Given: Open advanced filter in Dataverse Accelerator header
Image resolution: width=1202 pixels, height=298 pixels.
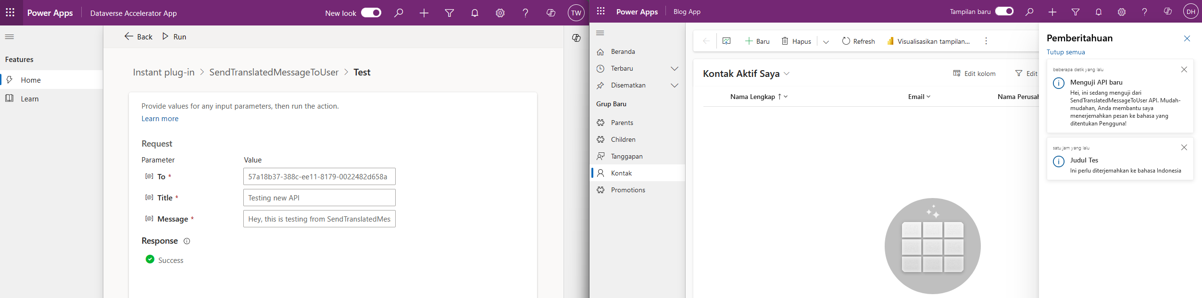Looking at the screenshot, I should point(449,13).
